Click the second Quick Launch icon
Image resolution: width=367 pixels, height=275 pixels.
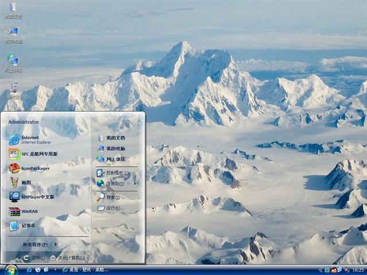point(38,270)
